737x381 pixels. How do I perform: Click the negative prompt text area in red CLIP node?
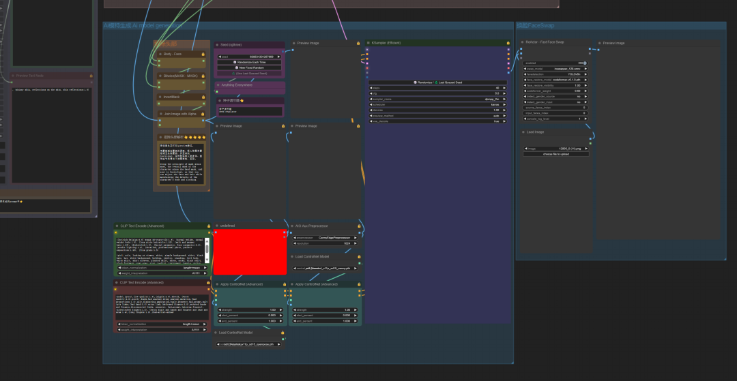(162, 307)
